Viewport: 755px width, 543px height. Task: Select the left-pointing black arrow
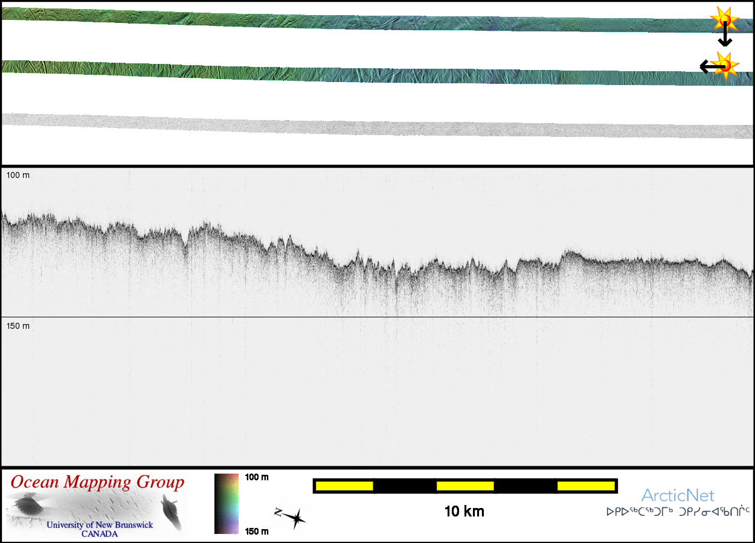coord(709,66)
